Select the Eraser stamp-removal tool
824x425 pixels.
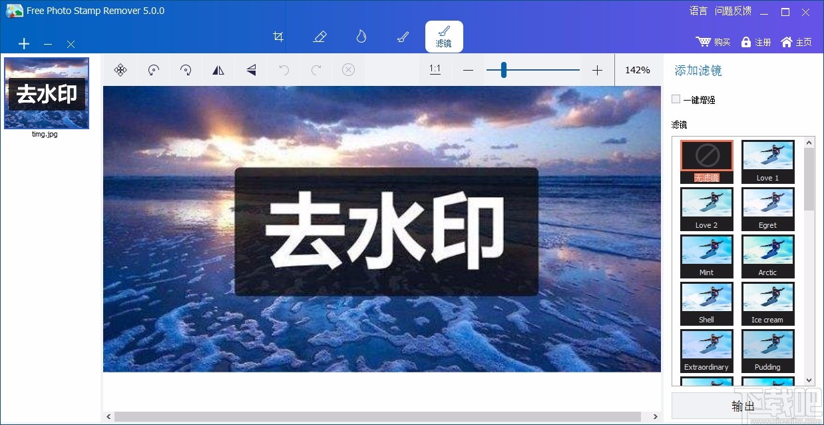tap(319, 37)
